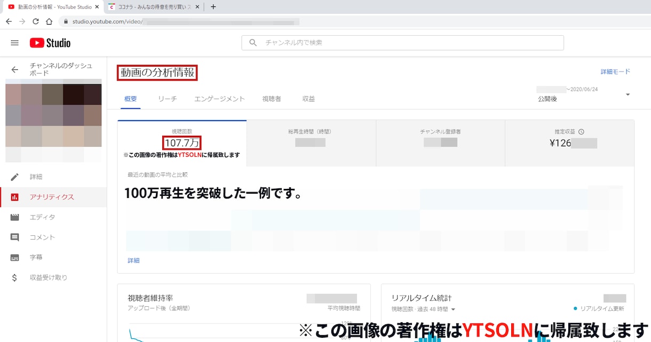Go back using the channel dashboard arrow

click(15, 69)
